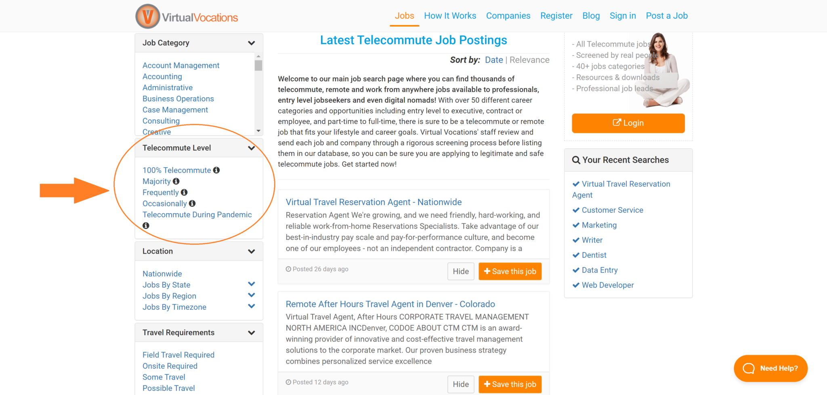
Task: Open recent search Virtual Travel Reservation Agent
Action: [x=621, y=189]
